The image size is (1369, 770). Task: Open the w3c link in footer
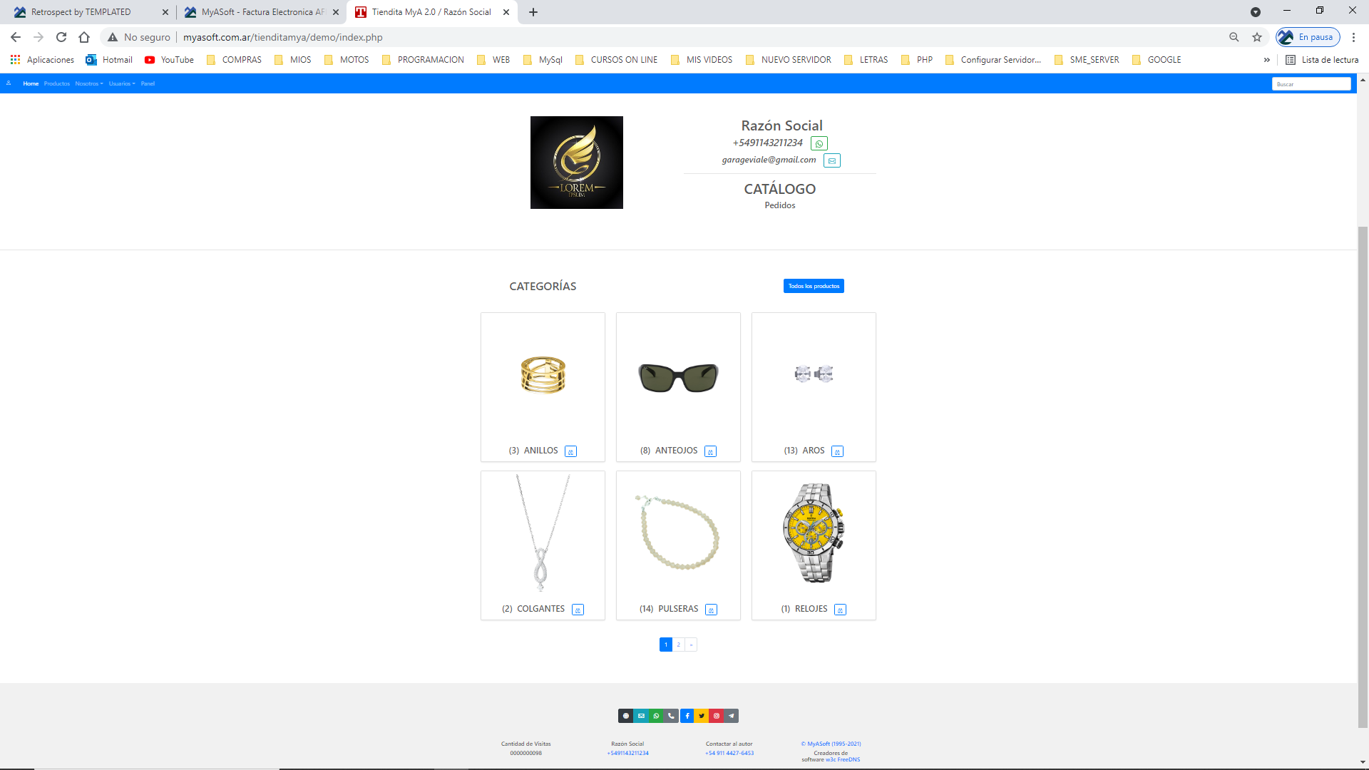point(831,760)
